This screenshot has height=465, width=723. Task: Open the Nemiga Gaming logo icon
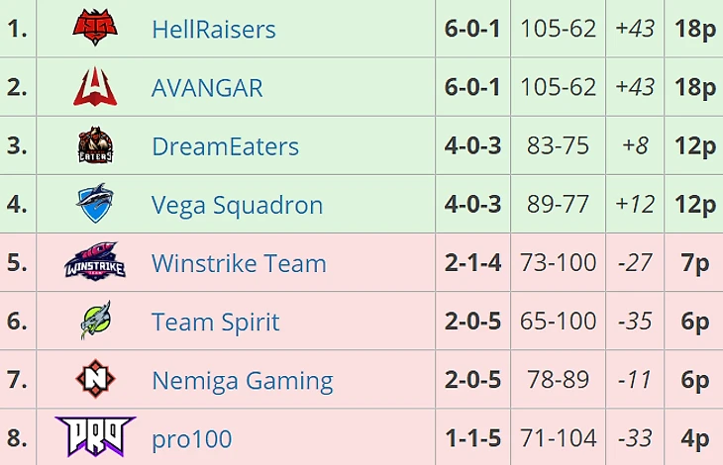95,380
